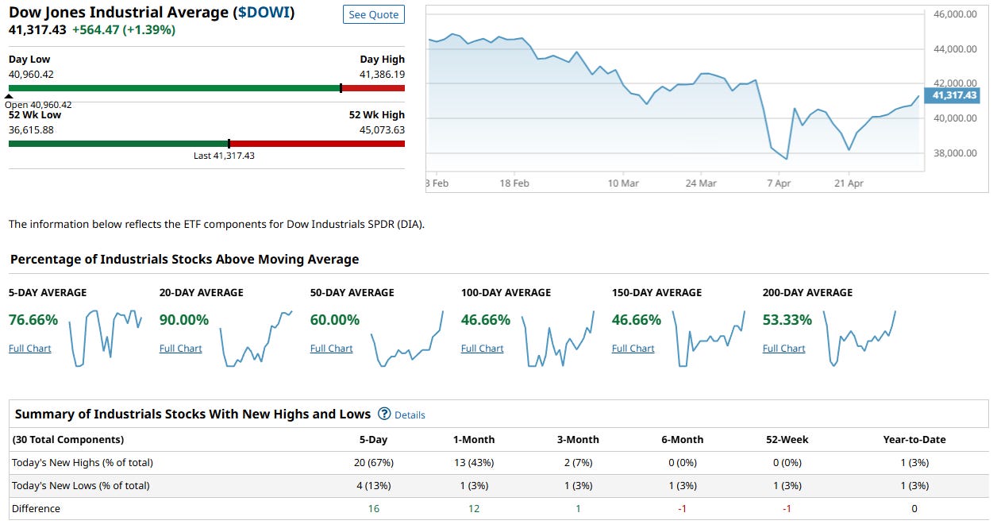Click Today's New Lows row label
This screenshot has width=997, height=532.
point(81,485)
